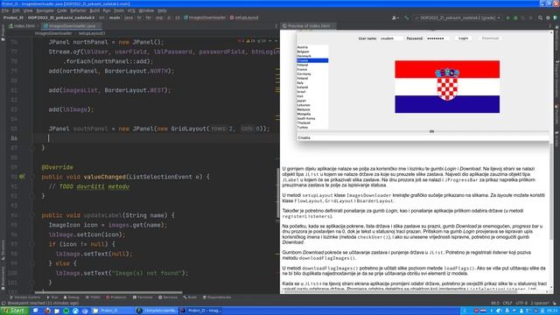Viewport: 560px width, 315px height.
Task: Click the 86:5 caret position status entry
Action: click(x=495, y=304)
